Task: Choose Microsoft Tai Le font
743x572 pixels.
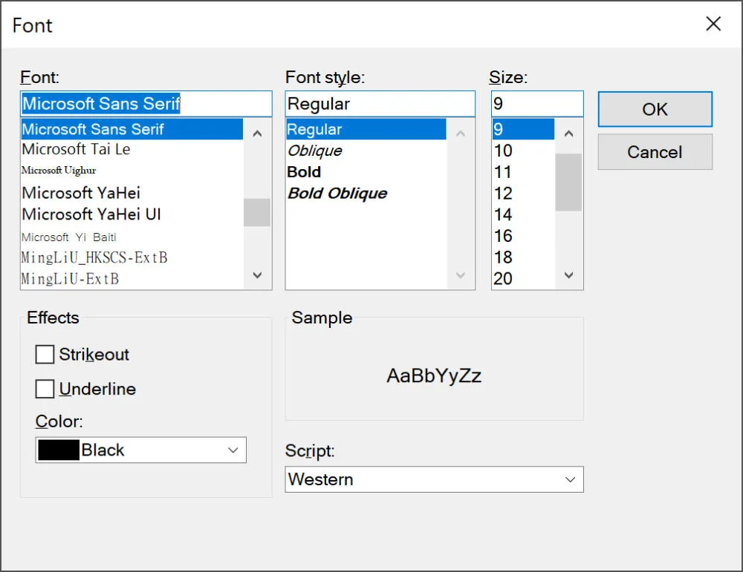Action: [132, 150]
